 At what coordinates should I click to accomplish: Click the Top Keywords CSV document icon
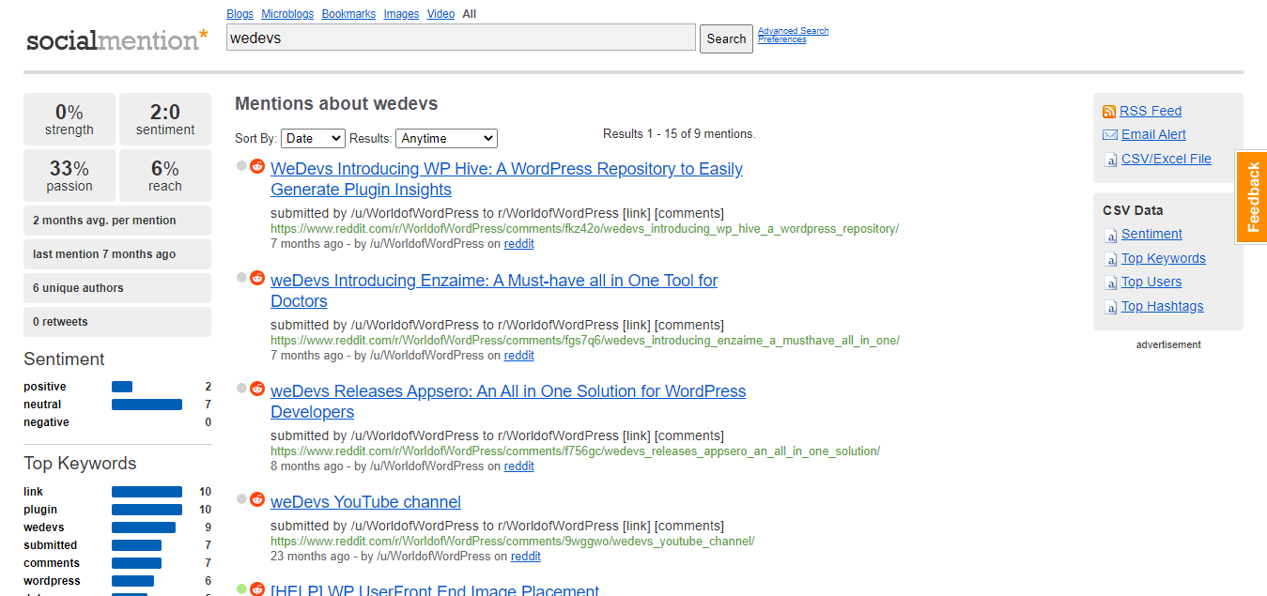click(x=1110, y=259)
